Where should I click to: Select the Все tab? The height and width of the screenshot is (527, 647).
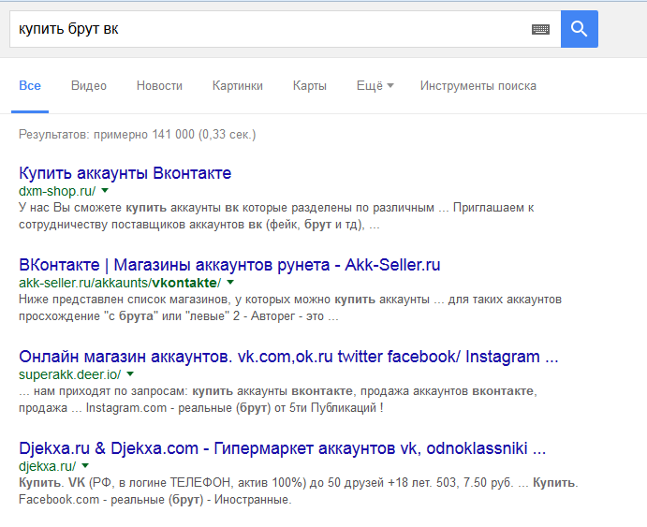pyautogui.click(x=30, y=86)
